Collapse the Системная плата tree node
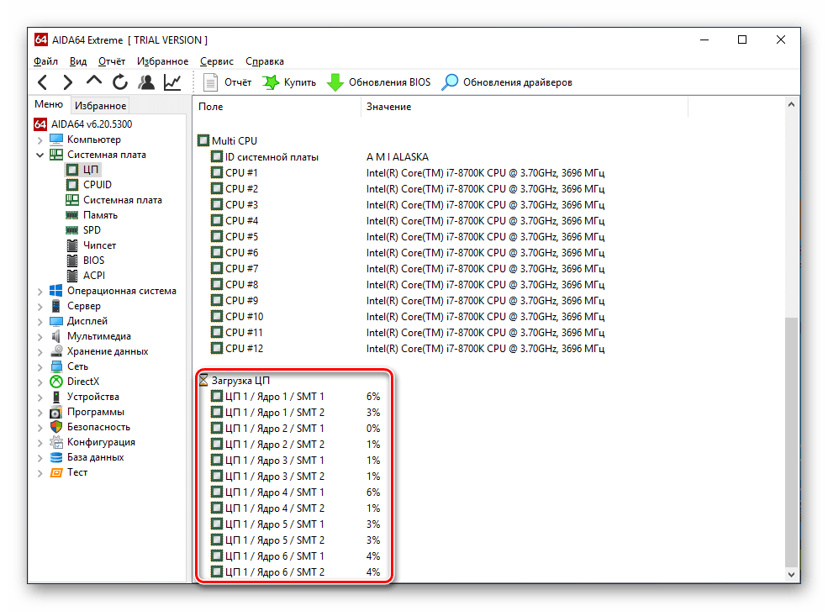The height and width of the screenshot is (611, 828). tap(40, 155)
